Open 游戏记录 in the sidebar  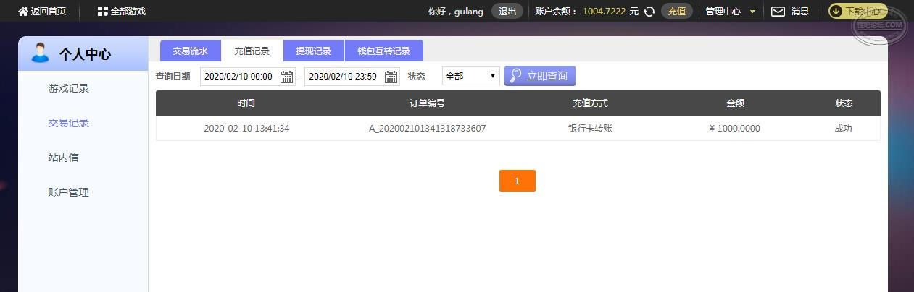(69, 88)
